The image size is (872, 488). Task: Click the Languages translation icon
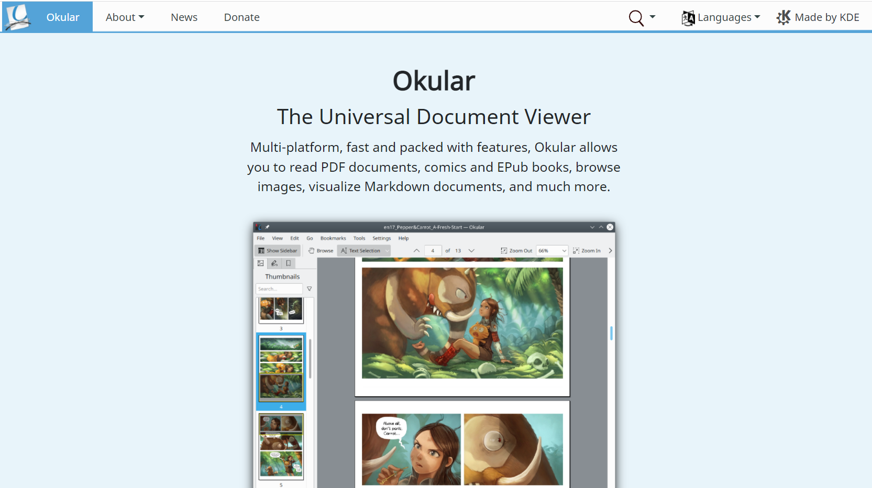[688, 18]
